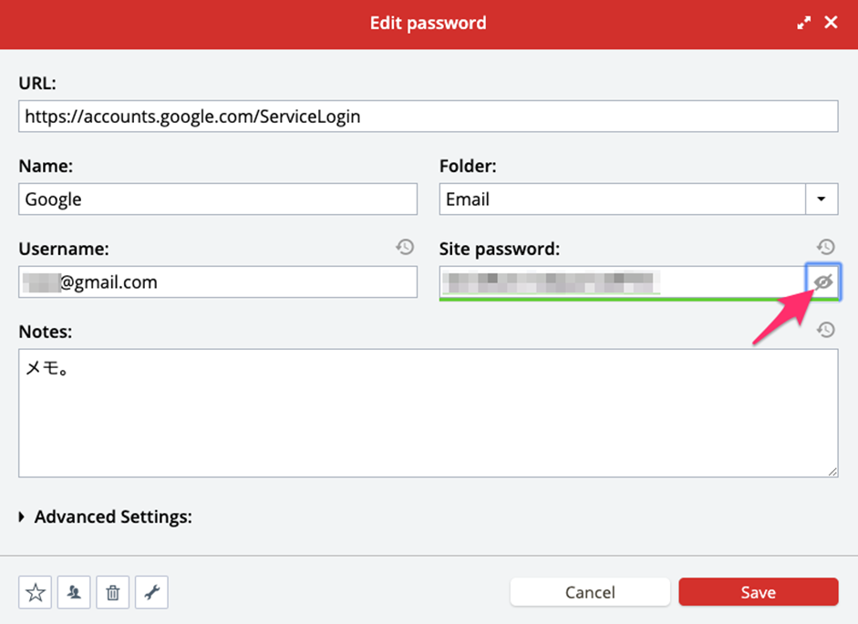The image size is (858, 624).
Task: Mark entry as favorite with star icon
Action: [35, 592]
